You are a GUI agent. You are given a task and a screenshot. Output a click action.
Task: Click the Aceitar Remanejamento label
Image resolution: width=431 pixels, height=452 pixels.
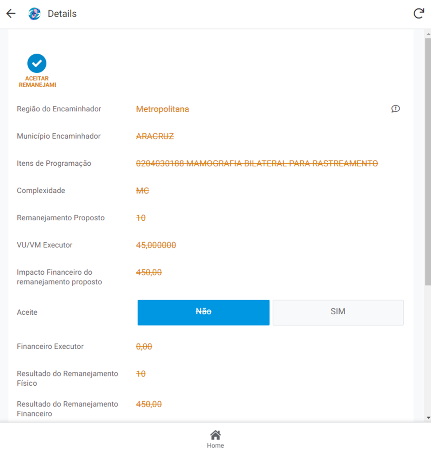tap(37, 82)
